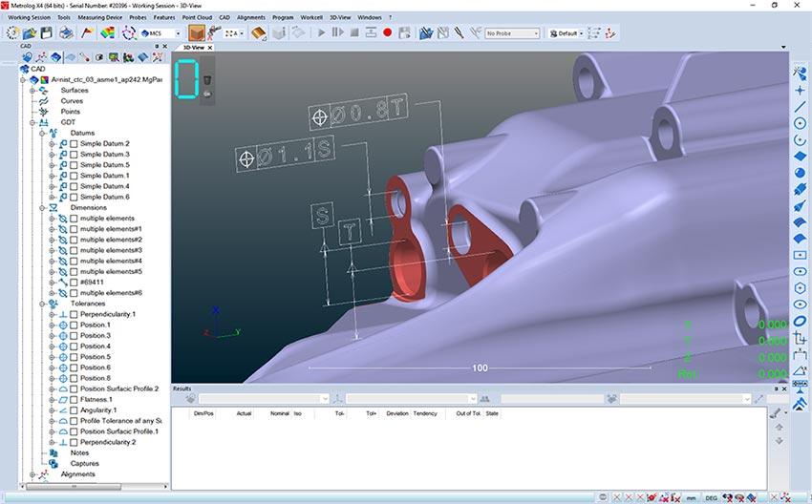Click the orange cube view icon
The image size is (812, 504).
pyautogui.click(x=197, y=32)
